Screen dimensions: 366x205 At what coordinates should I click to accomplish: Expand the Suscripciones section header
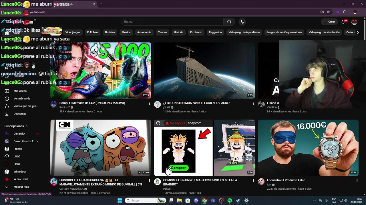point(16,126)
